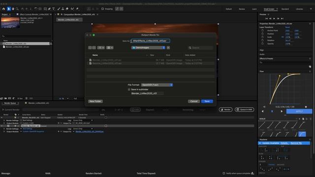
Task: Jump to last frame in Preview panel
Action: coord(282,19)
